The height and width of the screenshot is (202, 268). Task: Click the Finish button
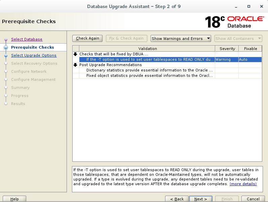tap(227, 199)
